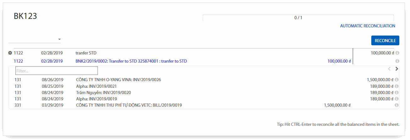Click info icon on tranfer STD line

pyautogui.click(x=397, y=53)
